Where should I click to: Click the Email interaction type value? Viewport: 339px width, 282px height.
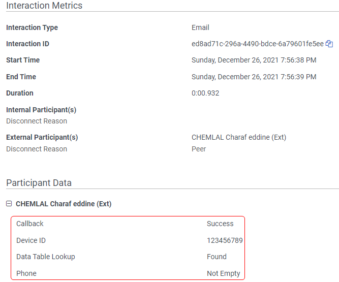tap(200, 27)
